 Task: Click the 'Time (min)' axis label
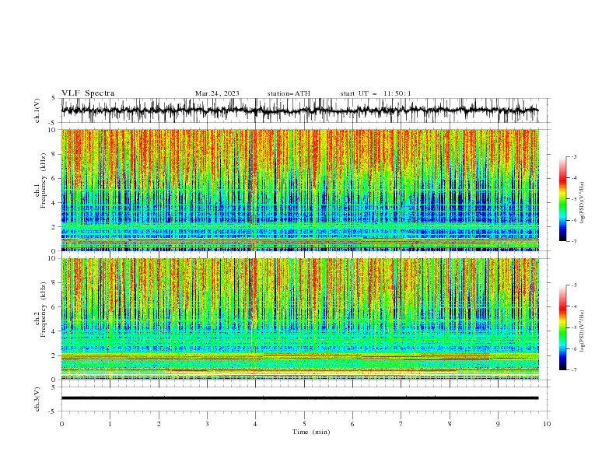[x=311, y=432]
